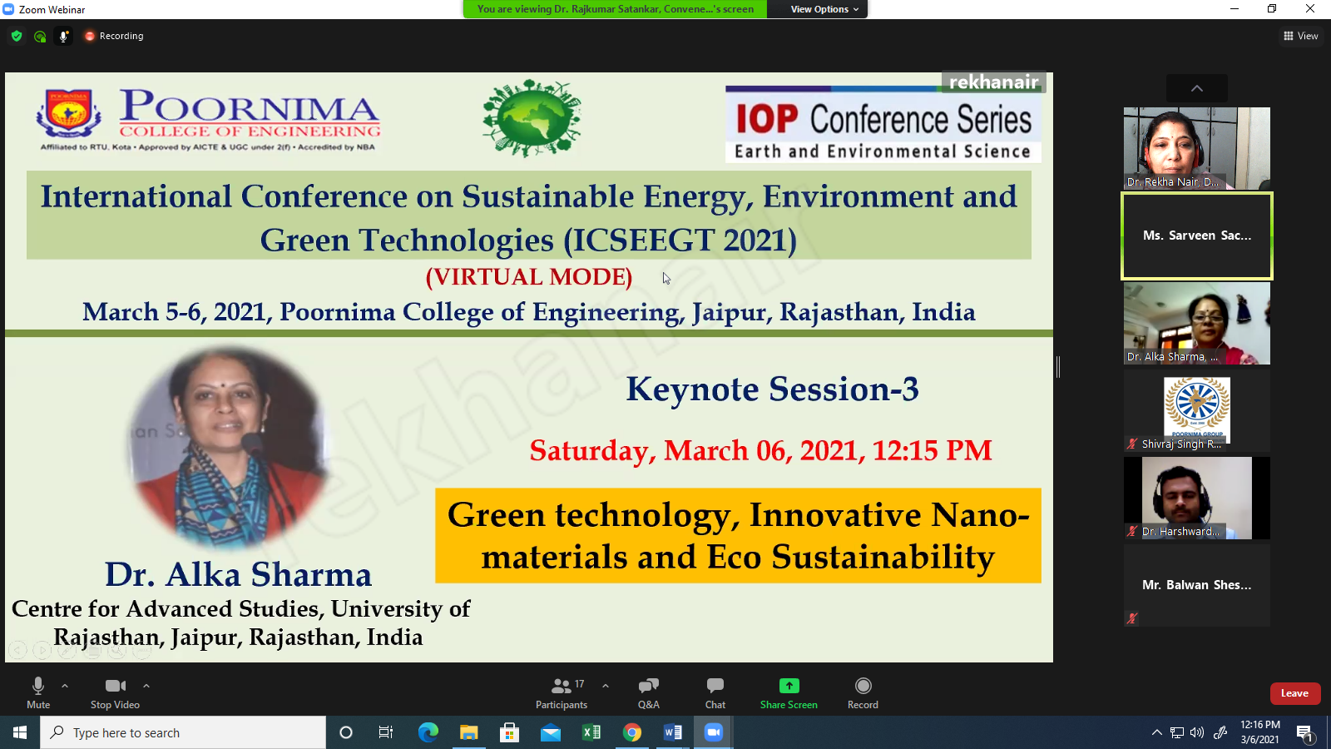The image size is (1331, 749).
Task: Open the Participants panel
Action: [x=562, y=692]
